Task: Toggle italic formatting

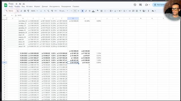Action: 86,11
